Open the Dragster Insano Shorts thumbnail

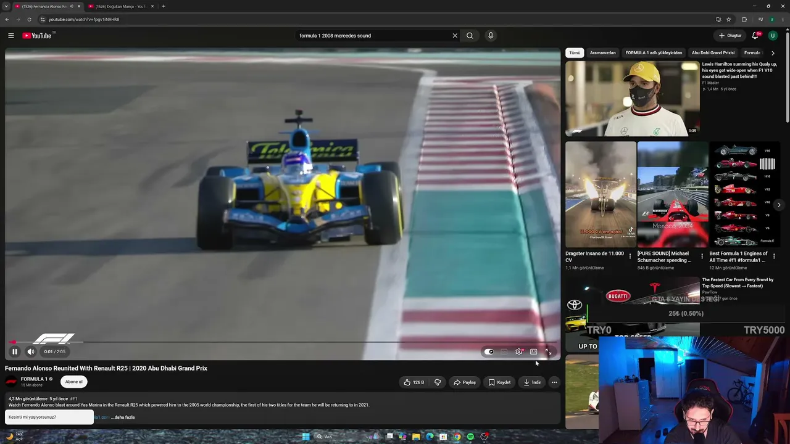[x=601, y=195]
